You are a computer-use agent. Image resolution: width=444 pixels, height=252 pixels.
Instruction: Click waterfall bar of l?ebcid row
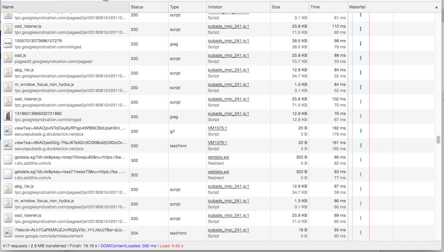(x=361, y=233)
